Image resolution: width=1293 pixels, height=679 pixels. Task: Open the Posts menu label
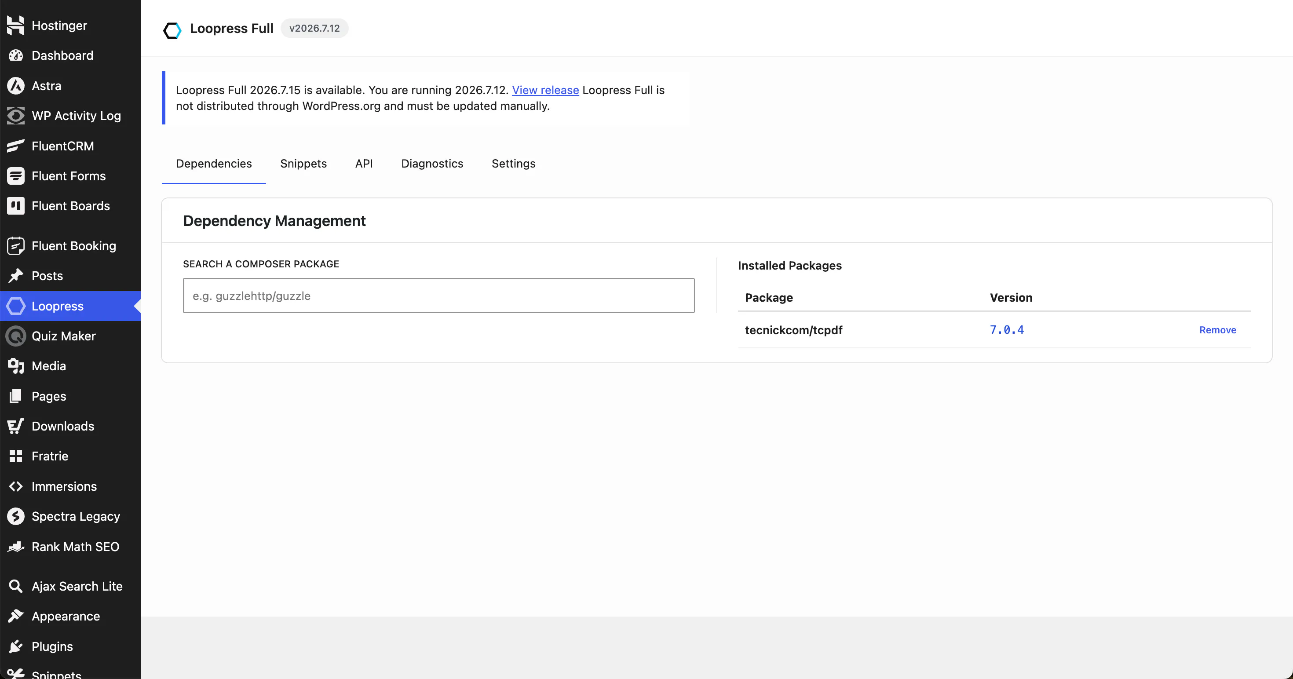pyautogui.click(x=47, y=276)
